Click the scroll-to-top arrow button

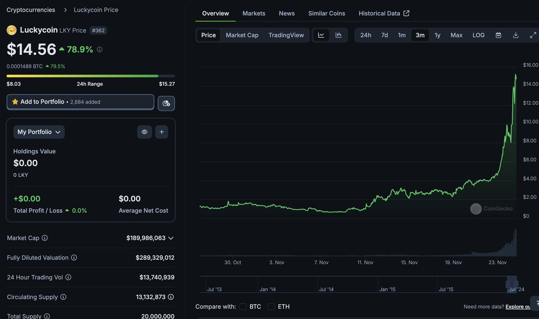point(535,304)
